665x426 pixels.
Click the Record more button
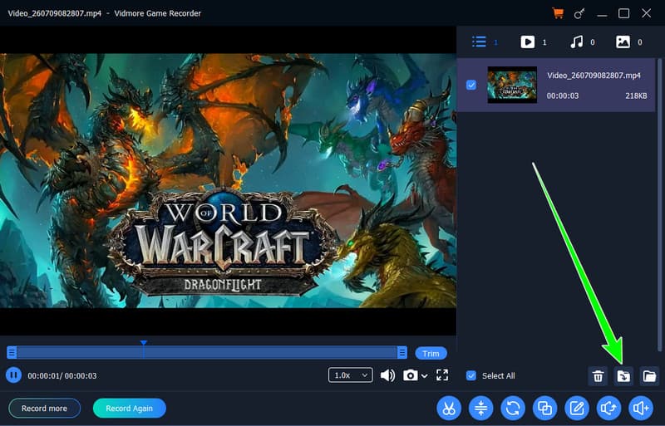[x=45, y=409]
